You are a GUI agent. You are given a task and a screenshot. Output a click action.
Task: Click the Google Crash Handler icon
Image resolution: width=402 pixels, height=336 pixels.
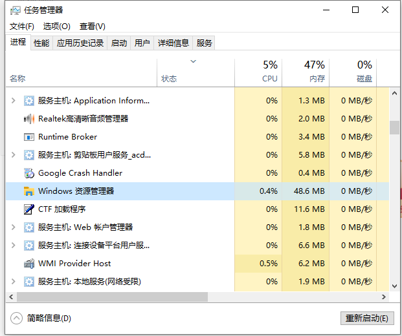29,173
